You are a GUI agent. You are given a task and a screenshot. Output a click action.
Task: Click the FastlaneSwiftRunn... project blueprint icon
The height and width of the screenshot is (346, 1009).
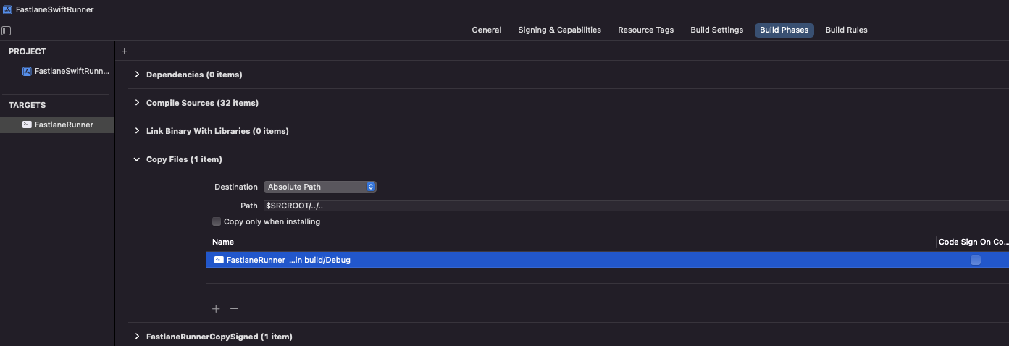pyautogui.click(x=27, y=71)
